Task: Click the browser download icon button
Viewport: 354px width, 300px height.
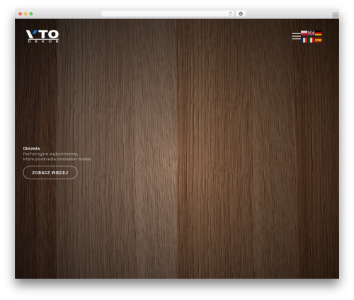Action: (x=241, y=13)
